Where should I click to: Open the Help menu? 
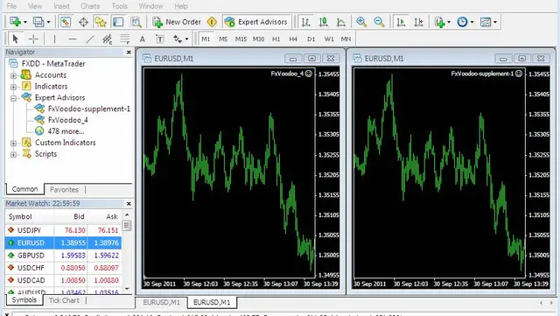pyautogui.click(x=181, y=6)
